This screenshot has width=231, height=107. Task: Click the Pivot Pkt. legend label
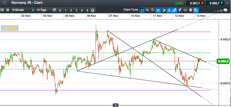(x=10, y=28)
